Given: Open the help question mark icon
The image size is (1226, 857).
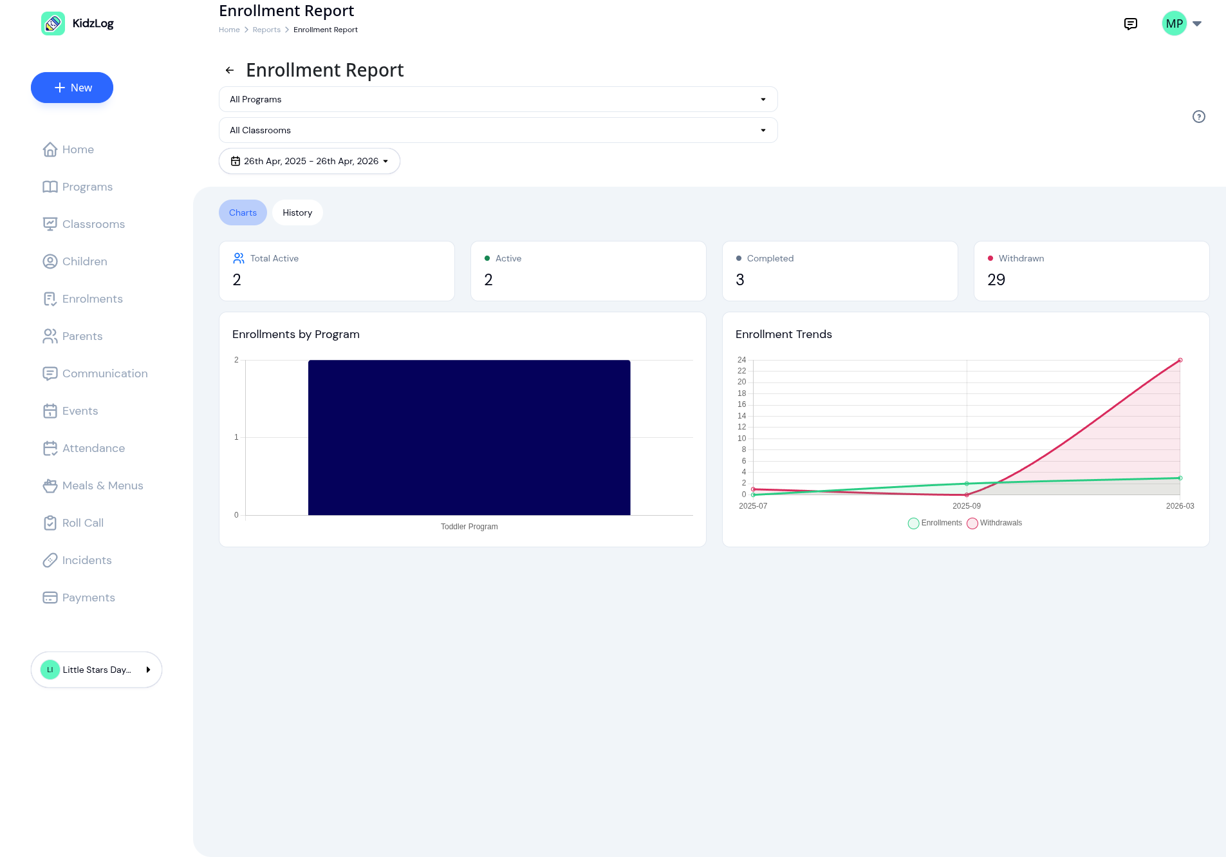Looking at the screenshot, I should pos(1198,117).
